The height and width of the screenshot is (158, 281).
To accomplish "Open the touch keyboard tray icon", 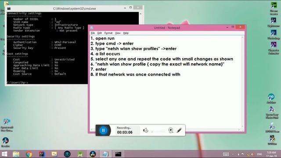I will point(226,154).
